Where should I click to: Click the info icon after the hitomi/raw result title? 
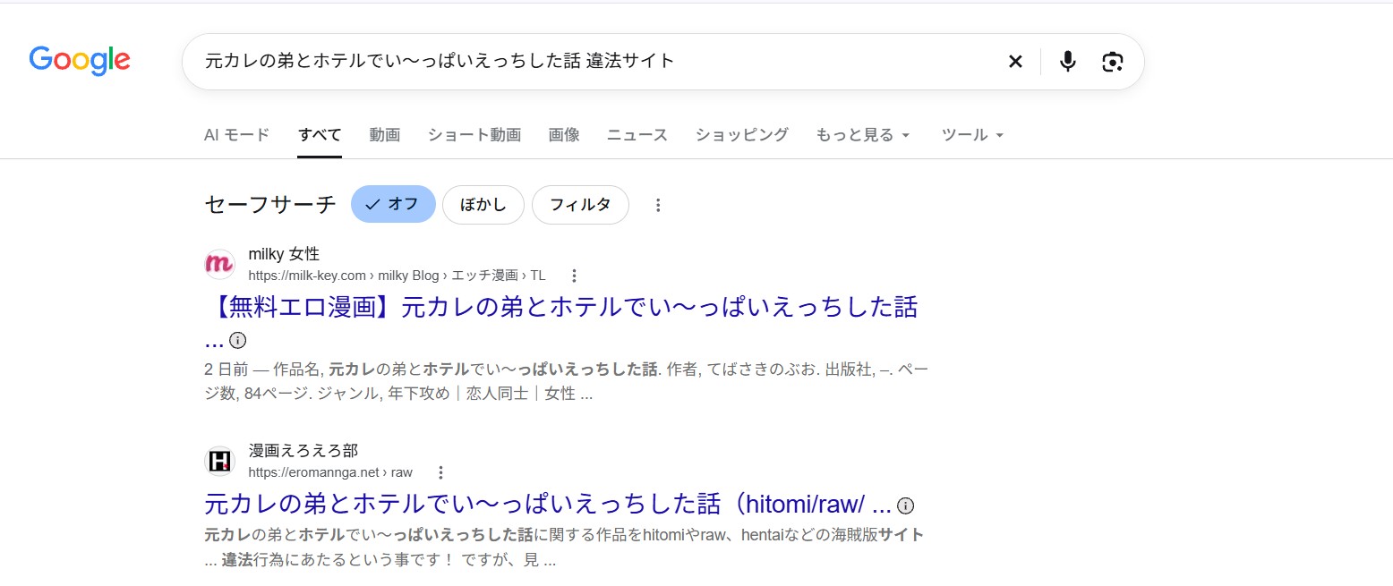[x=905, y=505]
